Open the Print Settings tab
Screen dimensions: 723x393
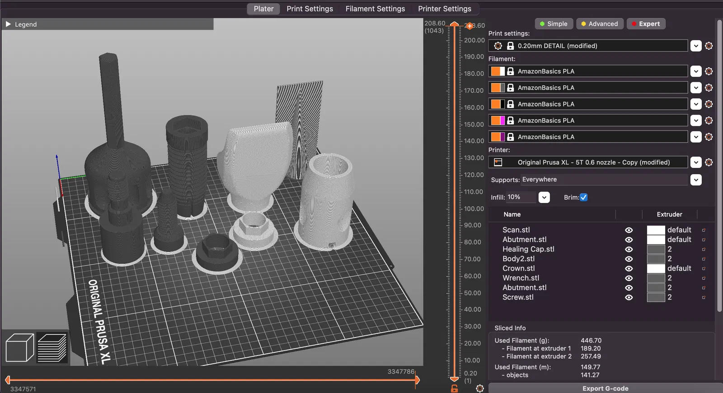[310, 9]
